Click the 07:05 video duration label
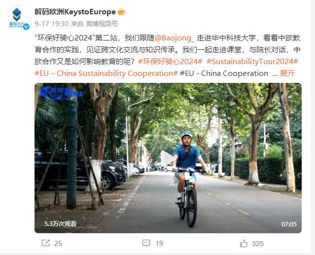315x255 pixels. click(x=289, y=224)
